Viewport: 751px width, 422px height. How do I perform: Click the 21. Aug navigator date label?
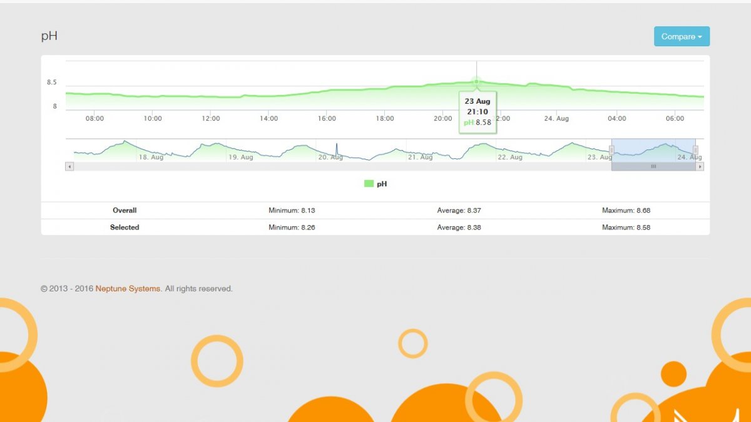(x=421, y=158)
